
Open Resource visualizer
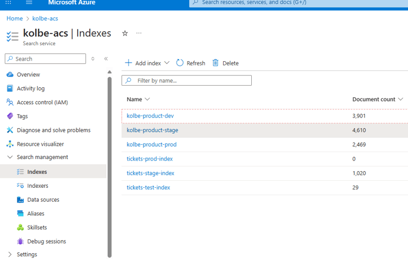[x=40, y=144]
